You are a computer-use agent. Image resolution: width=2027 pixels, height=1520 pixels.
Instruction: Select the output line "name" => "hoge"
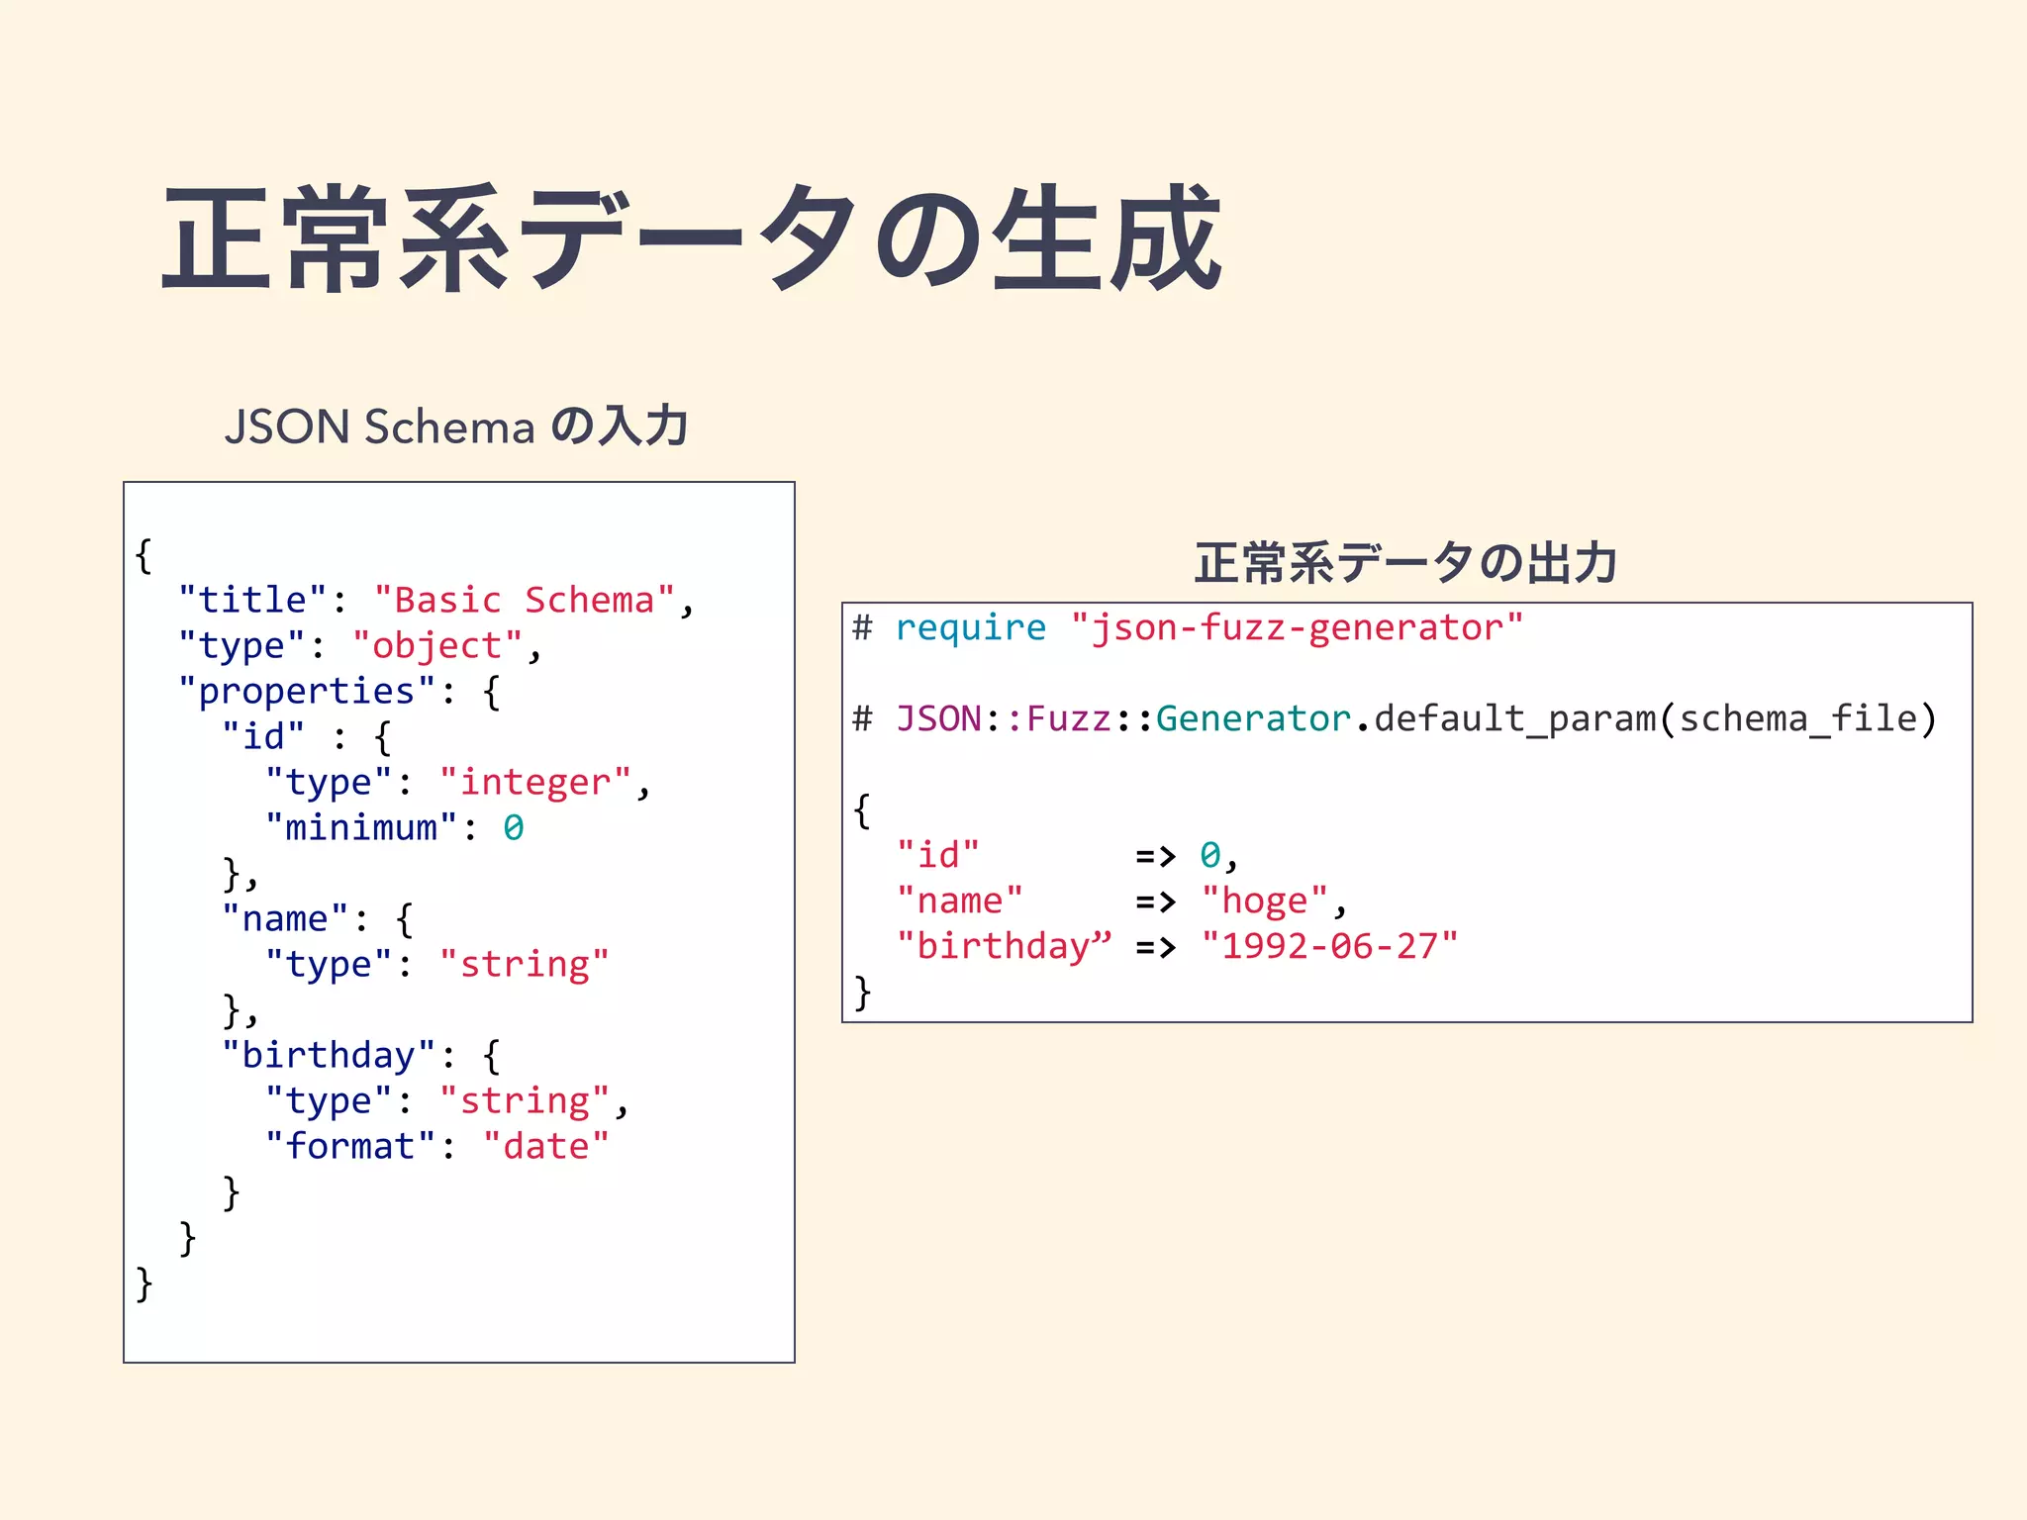(x=1122, y=901)
